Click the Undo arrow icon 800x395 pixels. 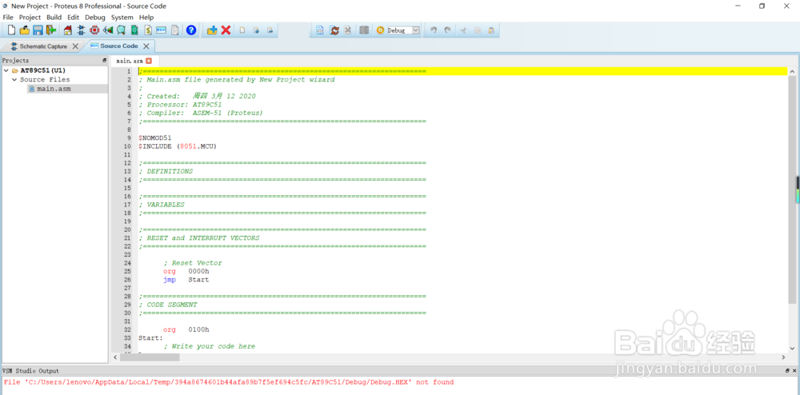pos(433,30)
